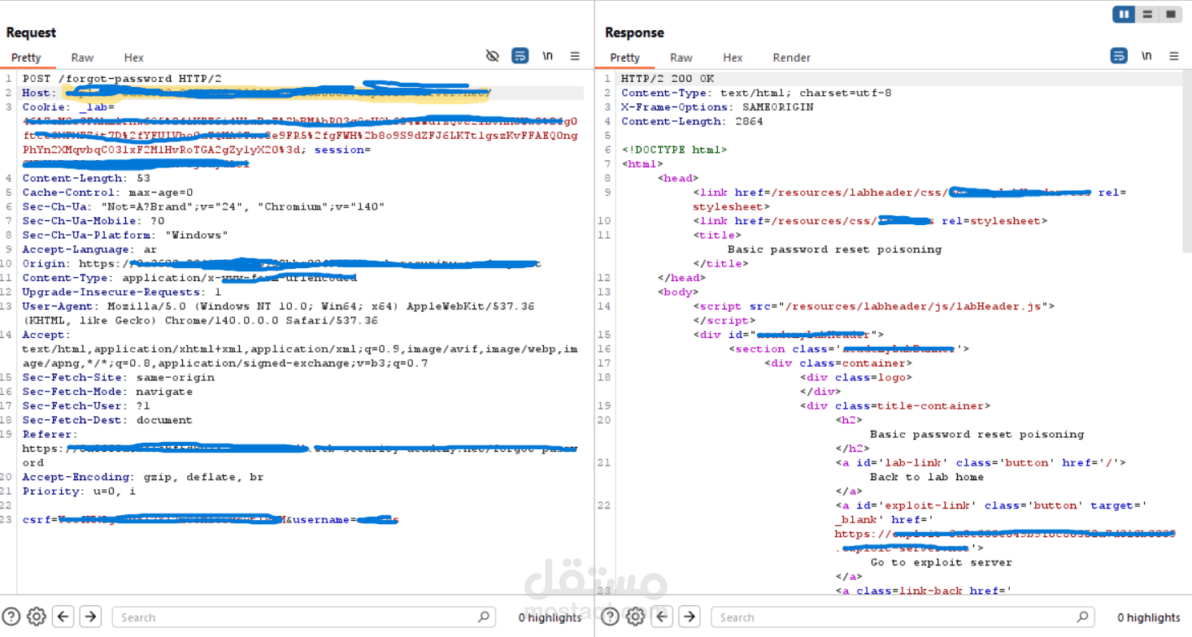
Task: Click POST /forgot-password HTTP/2 request line
Action: point(122,79)
